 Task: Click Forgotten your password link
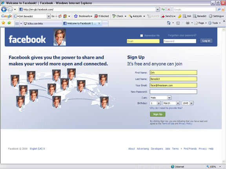[x=182, y=35]
